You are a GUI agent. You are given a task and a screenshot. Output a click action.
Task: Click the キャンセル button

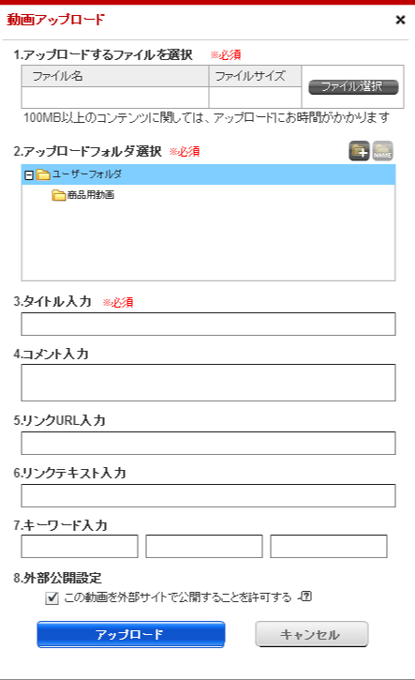click(x=311, y=634)
